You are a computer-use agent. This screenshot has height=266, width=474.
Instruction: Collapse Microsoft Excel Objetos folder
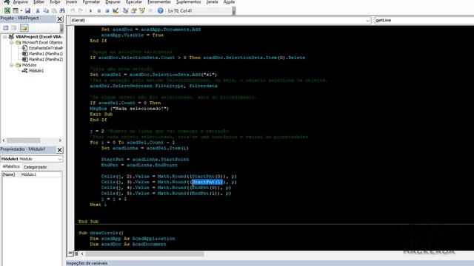(12, 42)
